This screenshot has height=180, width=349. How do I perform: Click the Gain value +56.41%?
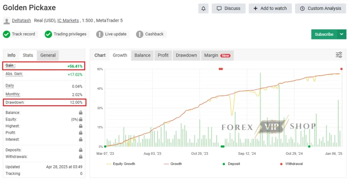tap(75, 66)
